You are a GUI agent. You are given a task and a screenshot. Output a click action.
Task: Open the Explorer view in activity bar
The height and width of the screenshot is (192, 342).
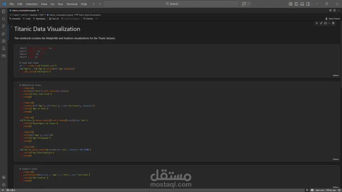[4, 11]
